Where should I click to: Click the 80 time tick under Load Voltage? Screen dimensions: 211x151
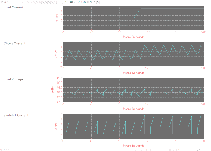tap(119, 104)
